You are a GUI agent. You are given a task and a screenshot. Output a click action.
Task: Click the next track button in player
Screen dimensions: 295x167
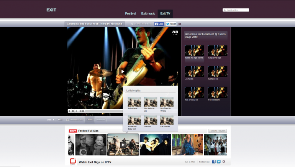76,111
